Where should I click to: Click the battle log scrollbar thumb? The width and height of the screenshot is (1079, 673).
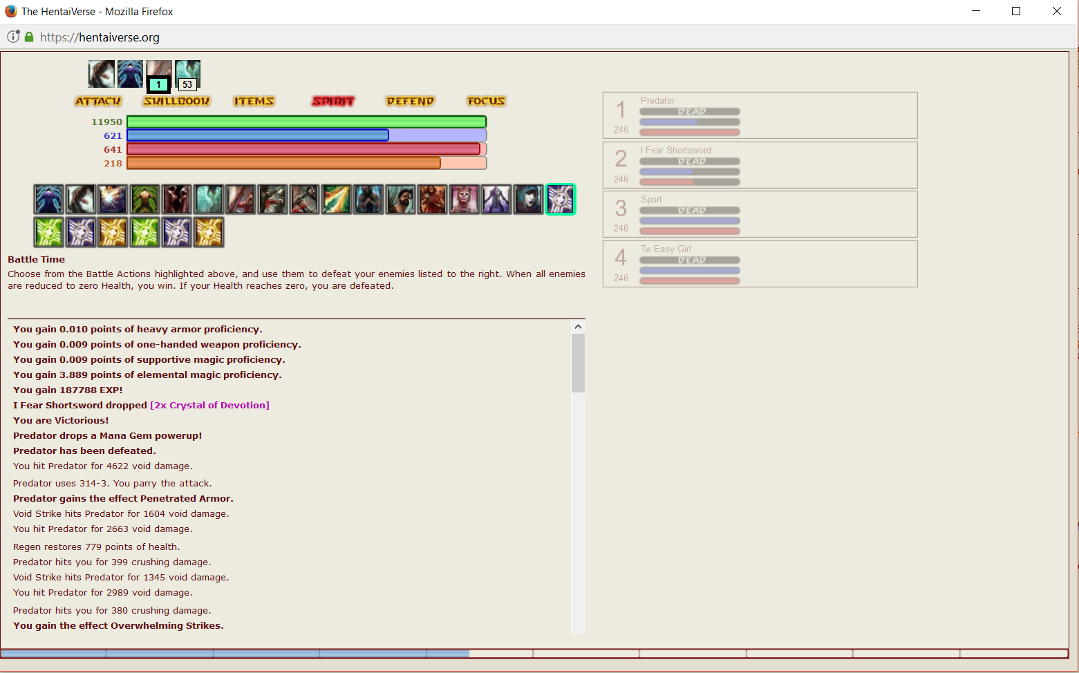[578, 363]
